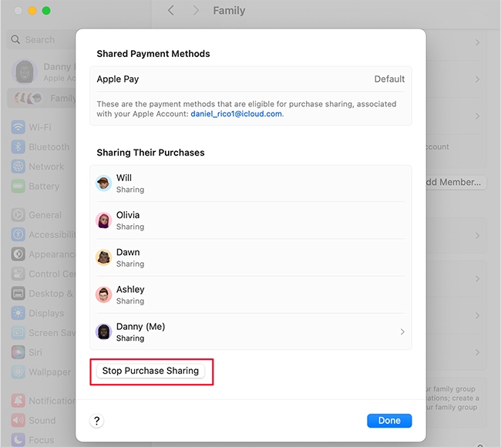This screenshot has width=501, height=447.
Task: Open Network settings icon in the sidebar
Action: click(x=18, y=166)
